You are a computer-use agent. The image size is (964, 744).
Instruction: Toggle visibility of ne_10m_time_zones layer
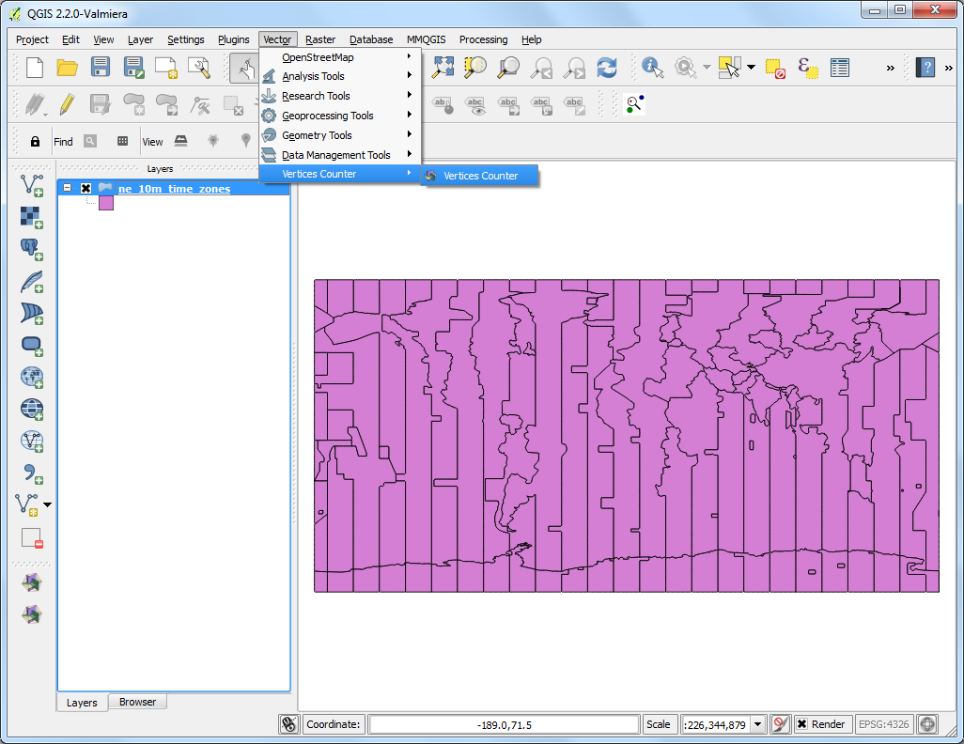point(86,188)
